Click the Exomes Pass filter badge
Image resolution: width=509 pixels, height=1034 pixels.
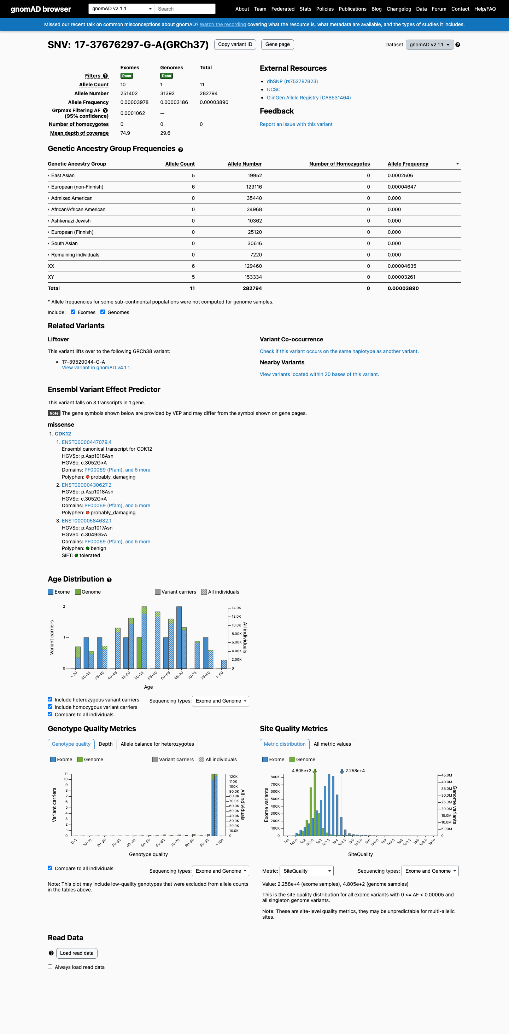(x=126, y=76)
